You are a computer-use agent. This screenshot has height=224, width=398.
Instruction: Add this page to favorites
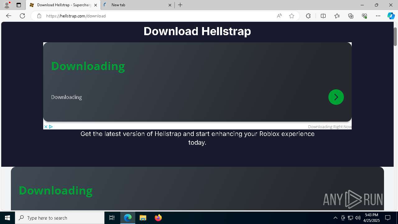pos(292,16)
